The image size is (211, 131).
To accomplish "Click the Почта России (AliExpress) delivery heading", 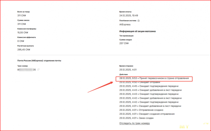I will coord(39,61).
